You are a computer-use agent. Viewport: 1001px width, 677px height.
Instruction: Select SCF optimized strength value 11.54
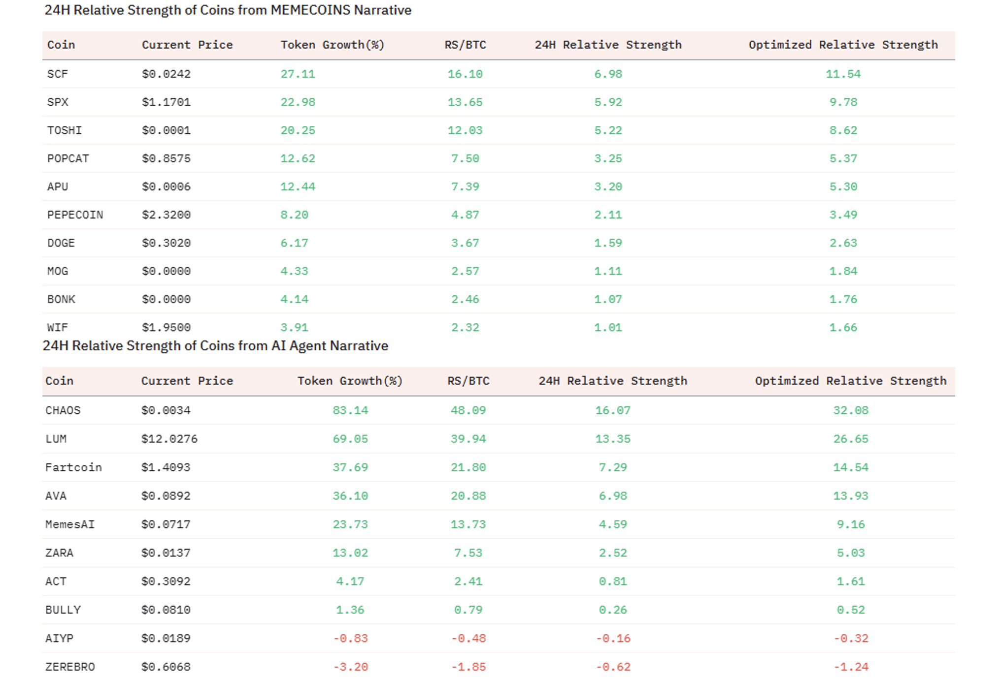tap(843, 74)
